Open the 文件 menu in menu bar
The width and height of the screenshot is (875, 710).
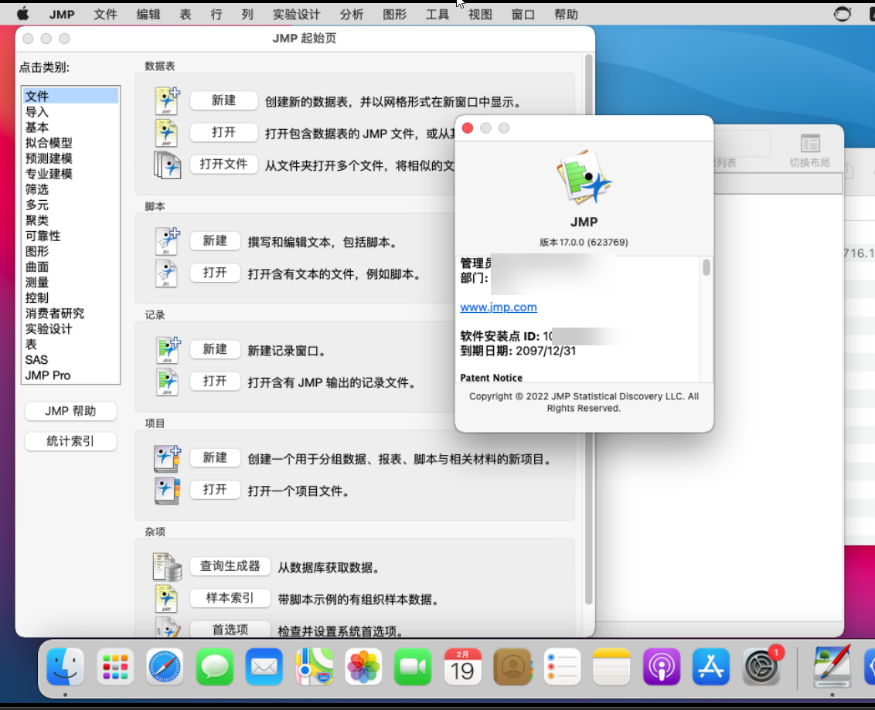[x=105, y=15]
